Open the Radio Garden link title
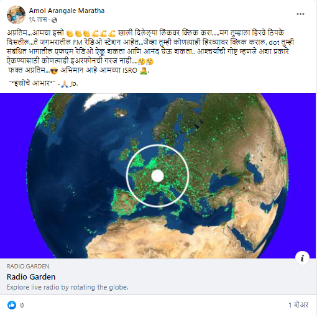This screenshot has height=315, width=317. pyautogui.click(x=31, y=276)
